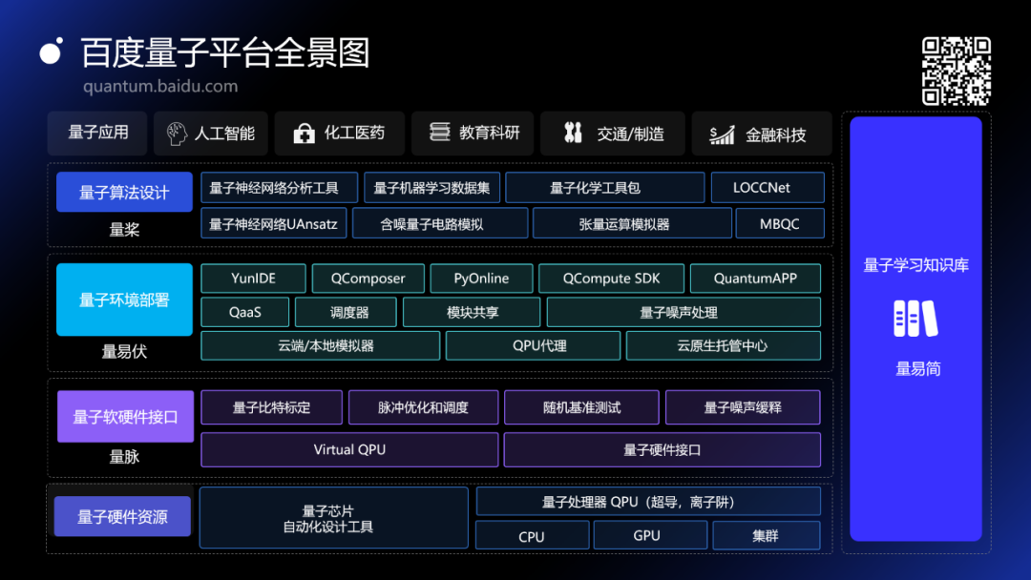Select the 人工智能 category label
Screen dimensions: 1031x580
tap(224, 134)
